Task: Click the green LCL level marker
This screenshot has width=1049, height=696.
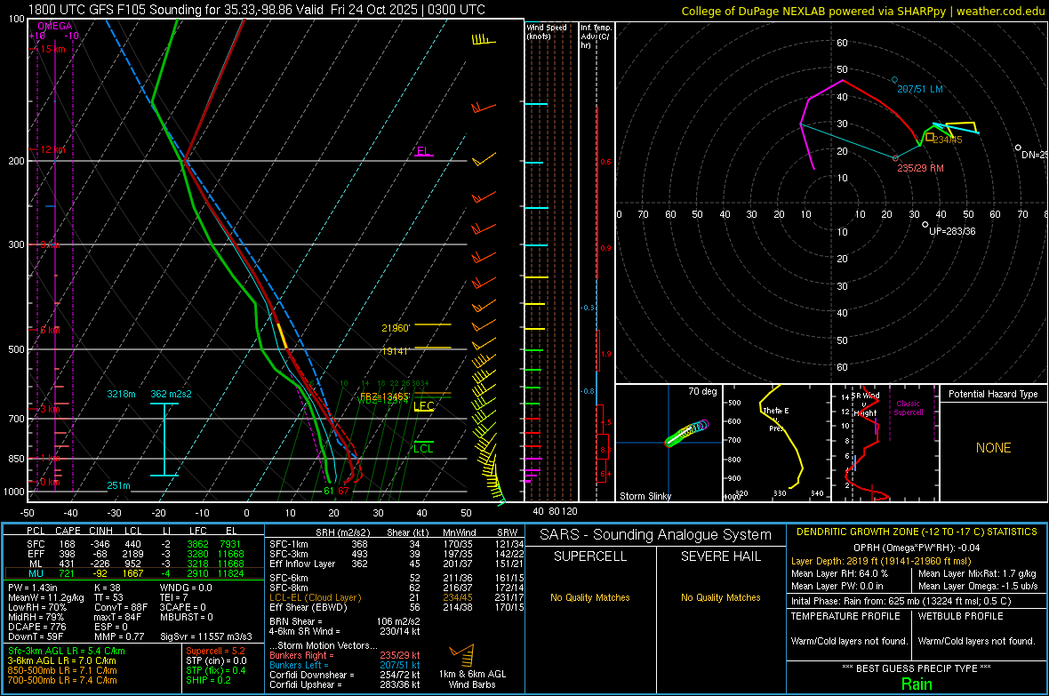Action: coord(424,448)
